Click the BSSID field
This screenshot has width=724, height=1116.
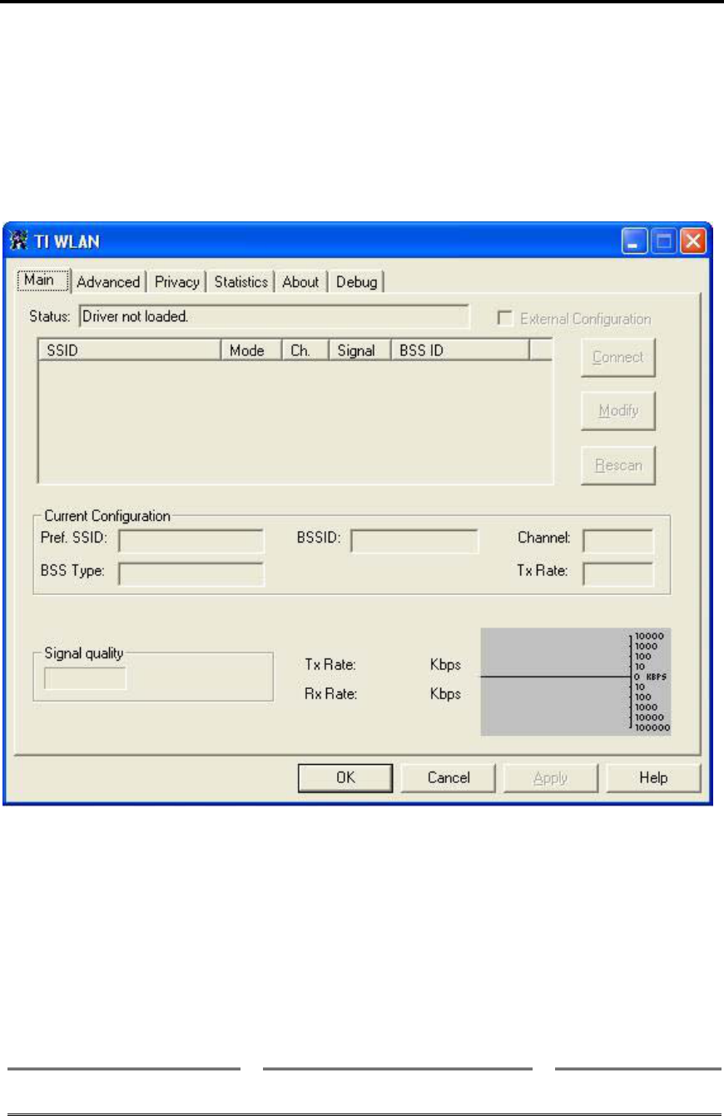point(414,542)
